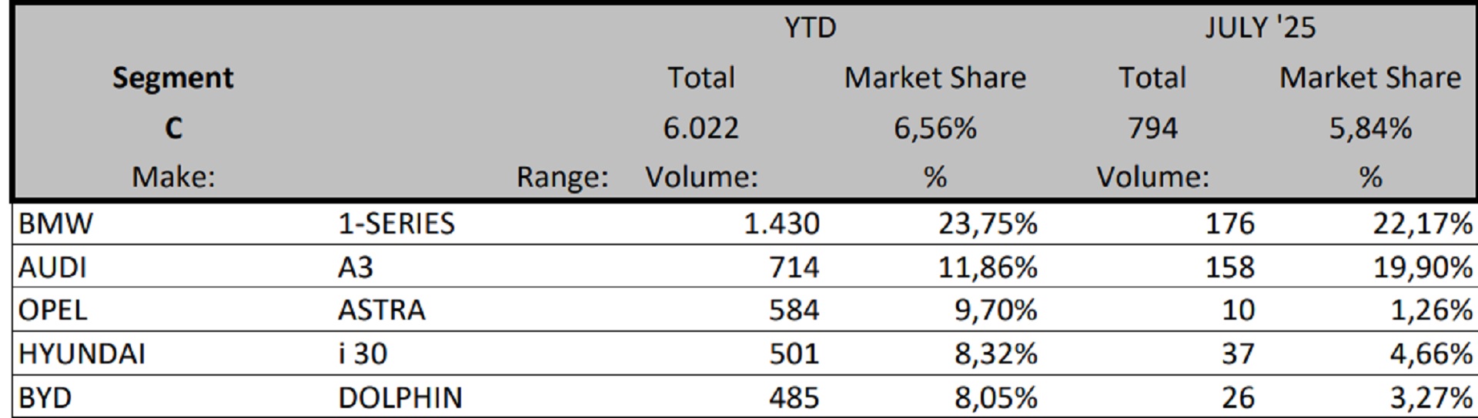Screen dimensions: 1478x418
Task: Select the 1-SERIES range cell
Action: 396,224
